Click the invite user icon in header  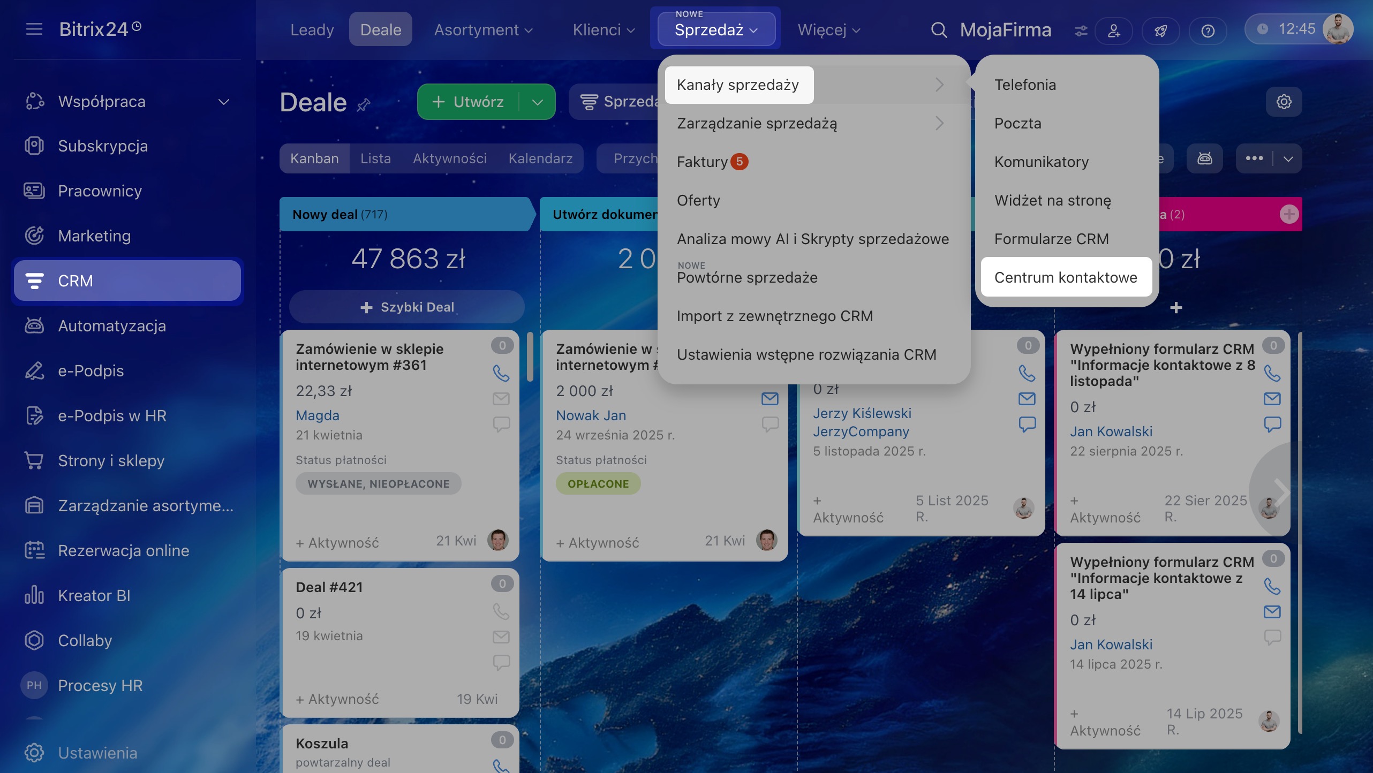coord(1114,31)
